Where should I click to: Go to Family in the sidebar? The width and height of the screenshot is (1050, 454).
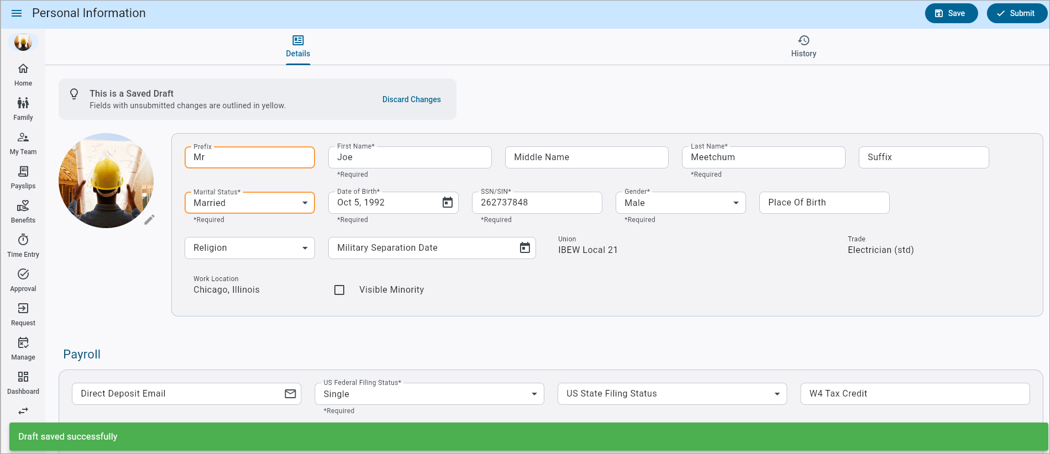coord(23,109)
